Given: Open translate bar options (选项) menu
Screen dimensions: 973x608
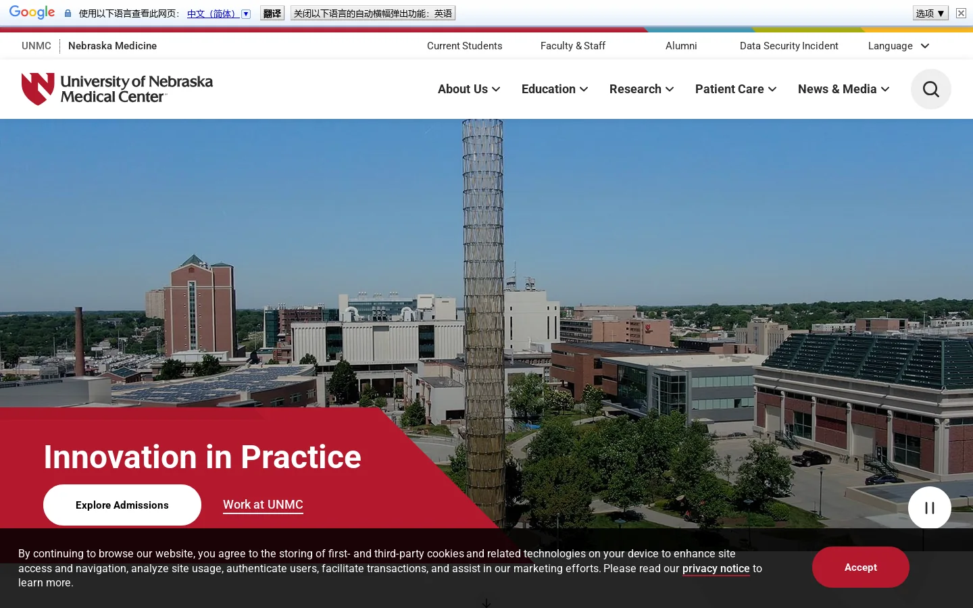Looking at the screenshot, I should point(930,13).
